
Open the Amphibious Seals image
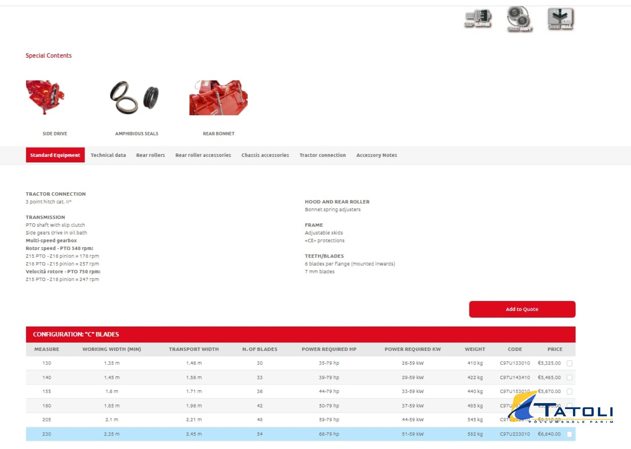click(x=135, y=98)
